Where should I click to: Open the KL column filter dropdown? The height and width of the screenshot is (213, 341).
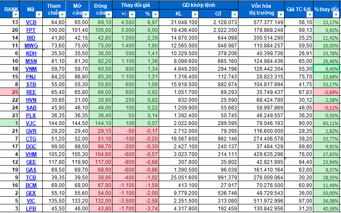pyautogui.click(x=195, y=15)
